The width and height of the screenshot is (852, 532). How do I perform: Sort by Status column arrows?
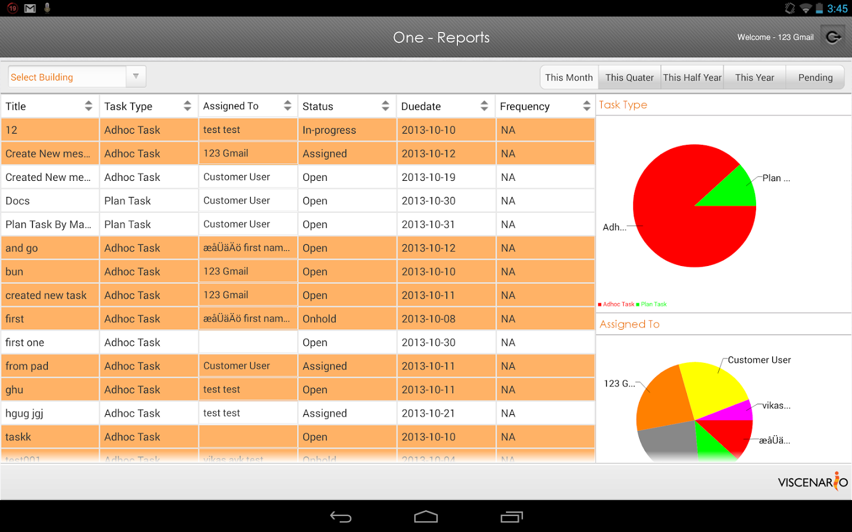coord(386,106)
